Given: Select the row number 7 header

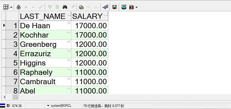Looking at the screenshot, I should pos(13,81).
